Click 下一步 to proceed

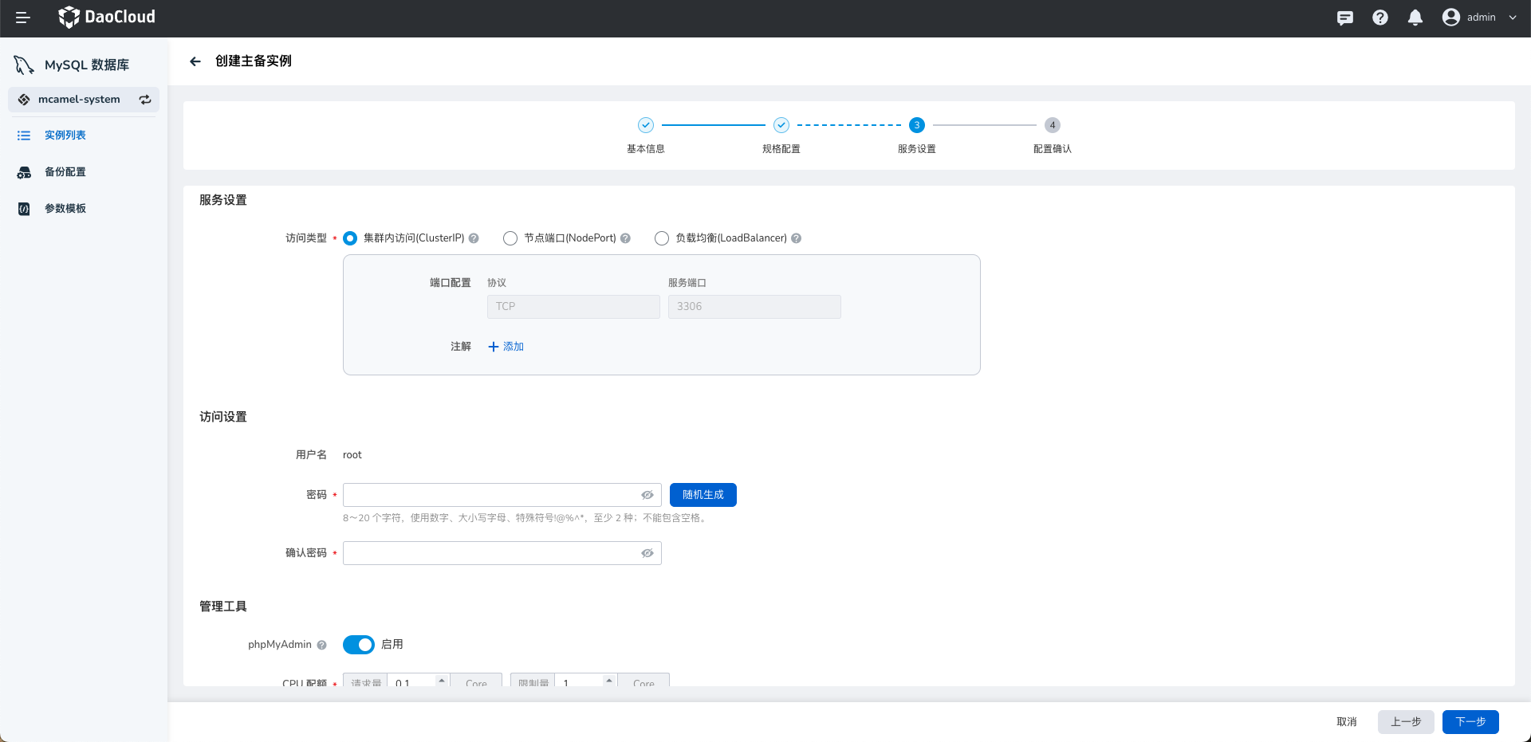[x=1470, y=722]
